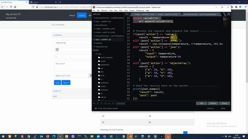Close the second config.js editor tab
Viewport: 248px width, 139px height.
(x=179, y=14)
